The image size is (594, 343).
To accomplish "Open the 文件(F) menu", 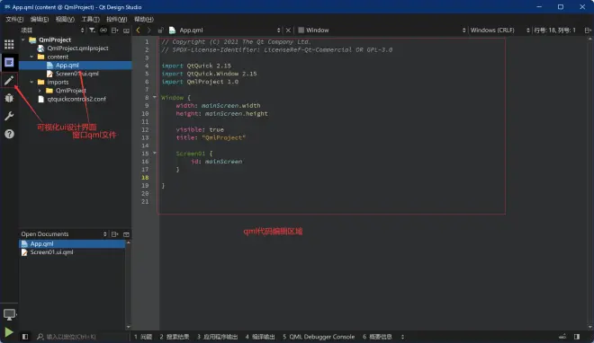I will click(14, 19).
